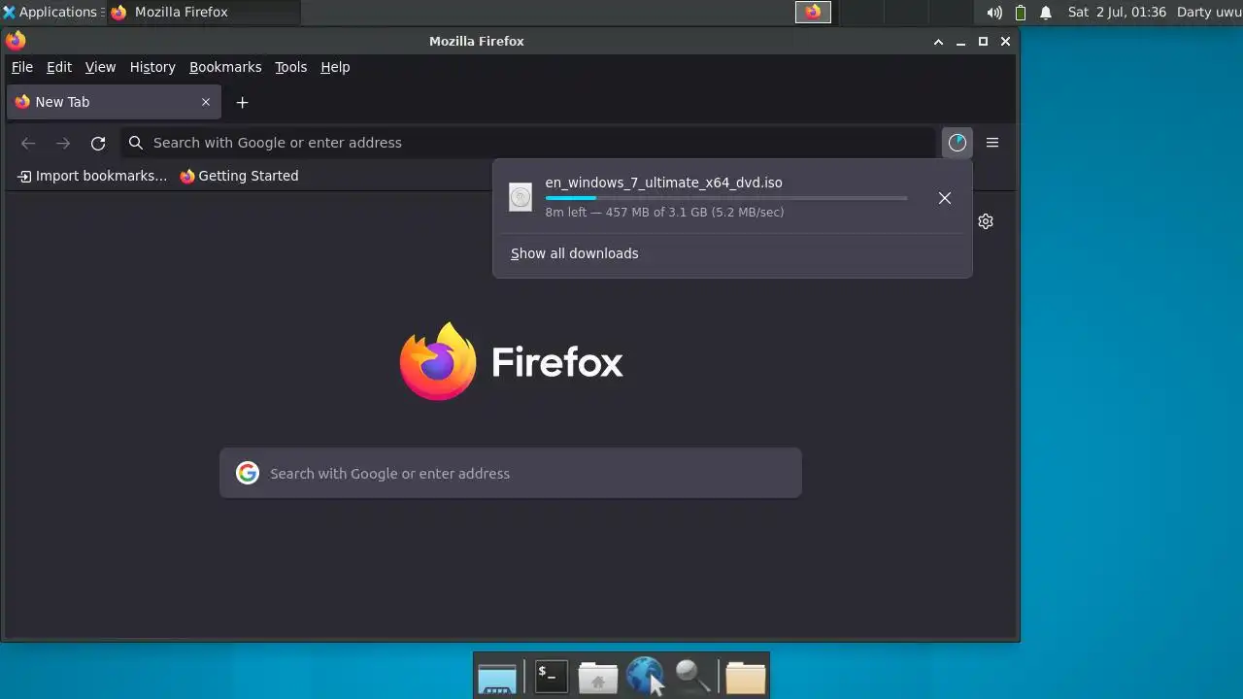The width and height of the screenshot is (1243, 699).
Task: Open the Tools menu
Action: pyautogui.click(x=290, y=67)
